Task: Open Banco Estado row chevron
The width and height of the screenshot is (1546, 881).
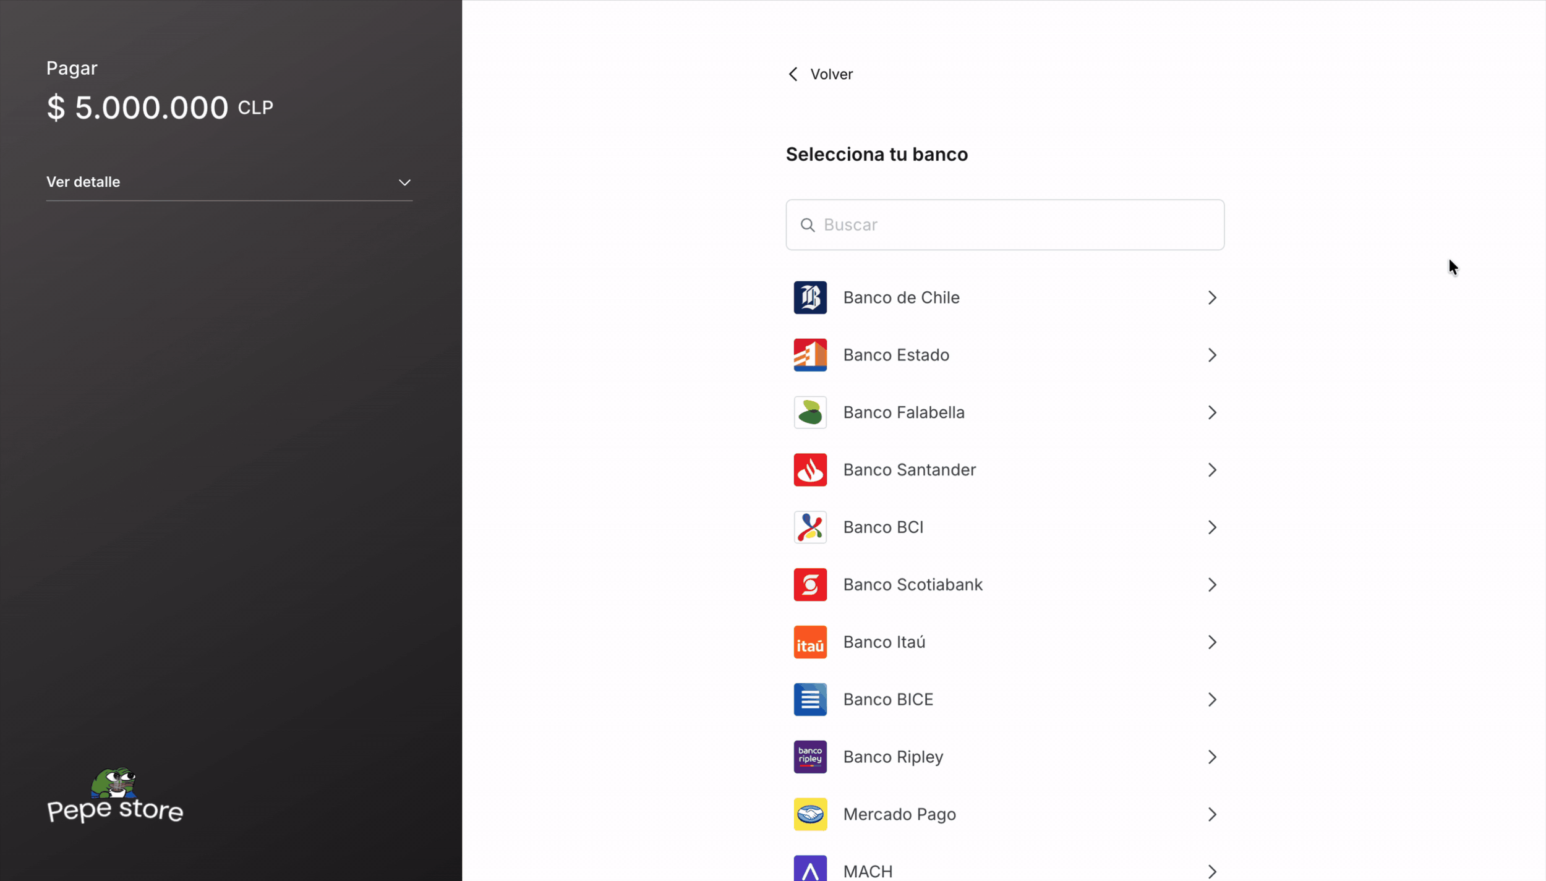Action: 1212,355
